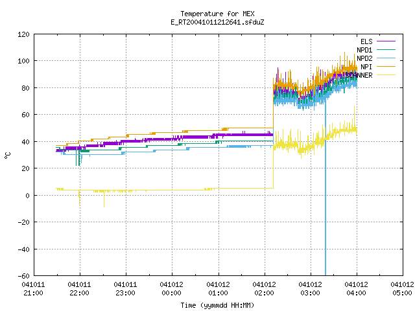Click the green NPD1 dip near 22:00

(x=78, y=158)
